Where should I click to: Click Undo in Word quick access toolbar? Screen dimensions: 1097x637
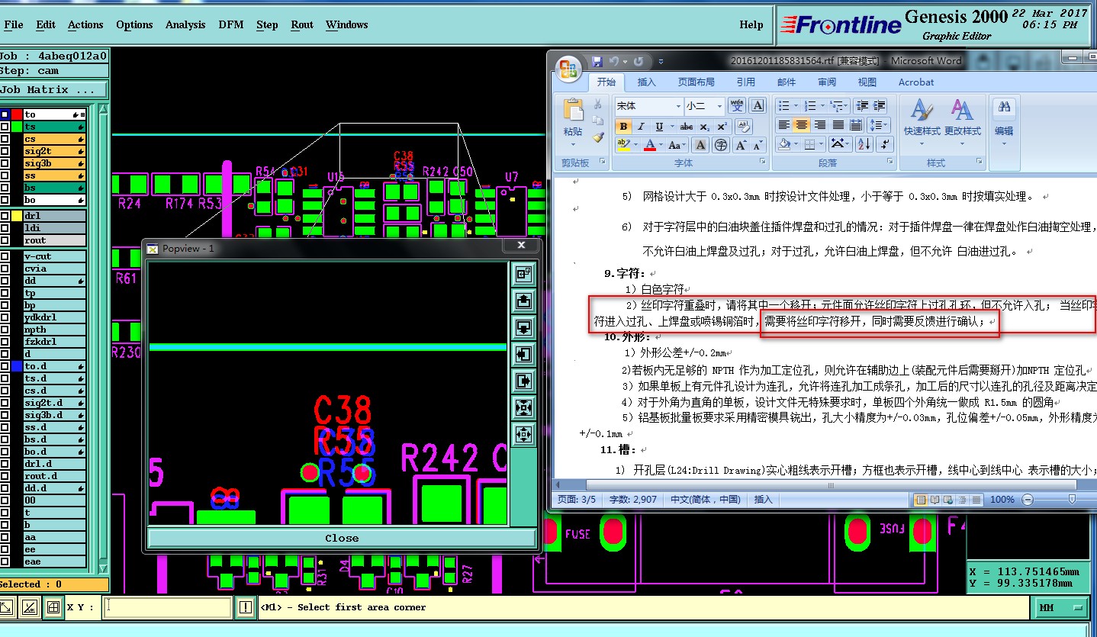(x=613, y=61)
